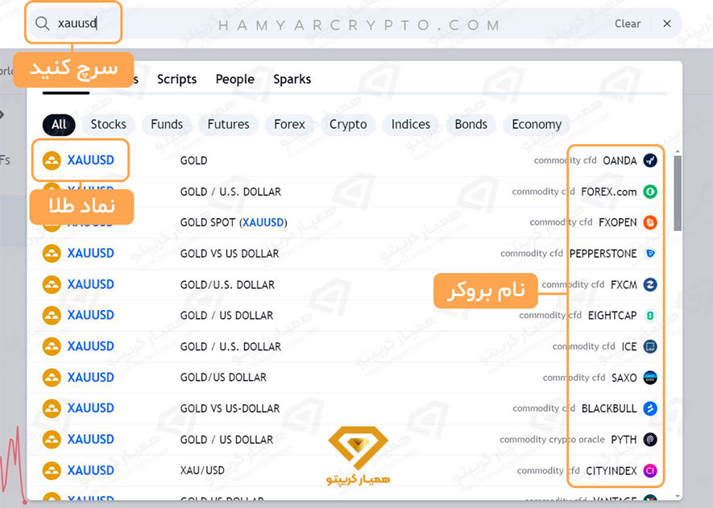Click the CITYINDEX broker logo icon

(650, 470)
